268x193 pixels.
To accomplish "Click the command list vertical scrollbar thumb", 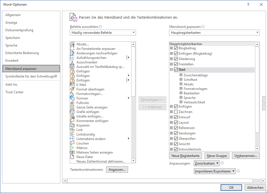I will pos(133,72).
